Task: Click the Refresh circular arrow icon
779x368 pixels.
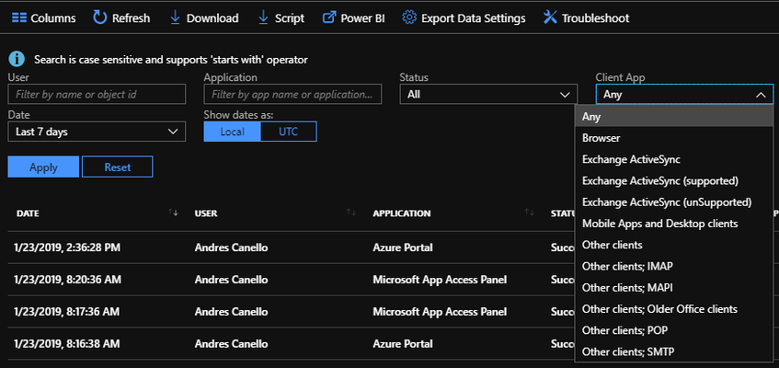Action: tap(100, 17)
